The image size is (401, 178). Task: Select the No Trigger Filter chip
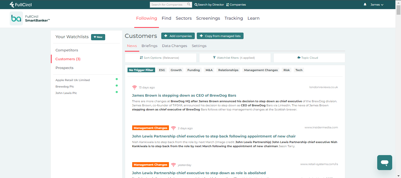coord(141,70)
